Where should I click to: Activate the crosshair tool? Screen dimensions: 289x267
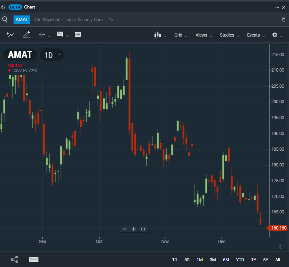click(42, 34)
